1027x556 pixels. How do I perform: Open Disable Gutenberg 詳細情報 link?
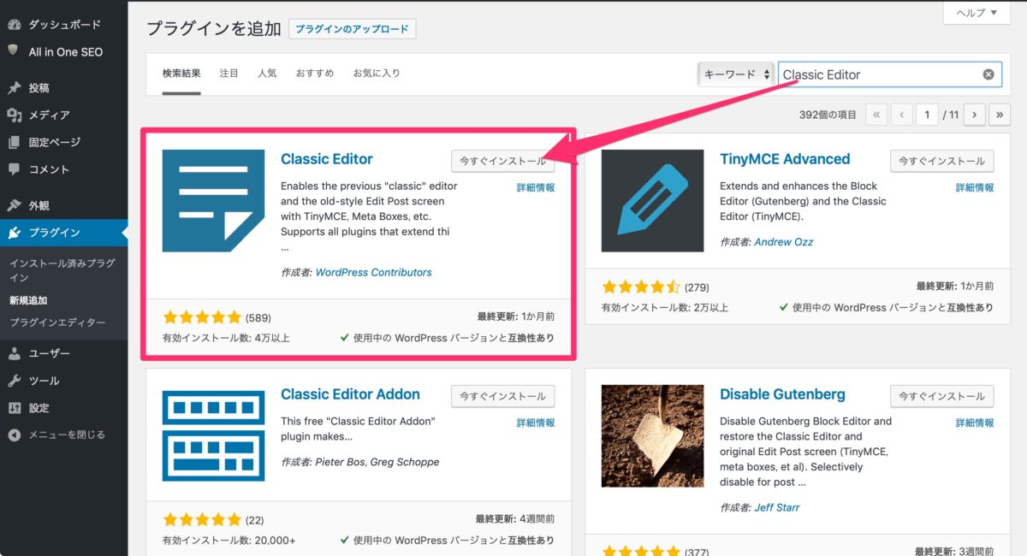click(x=975, y=423)
